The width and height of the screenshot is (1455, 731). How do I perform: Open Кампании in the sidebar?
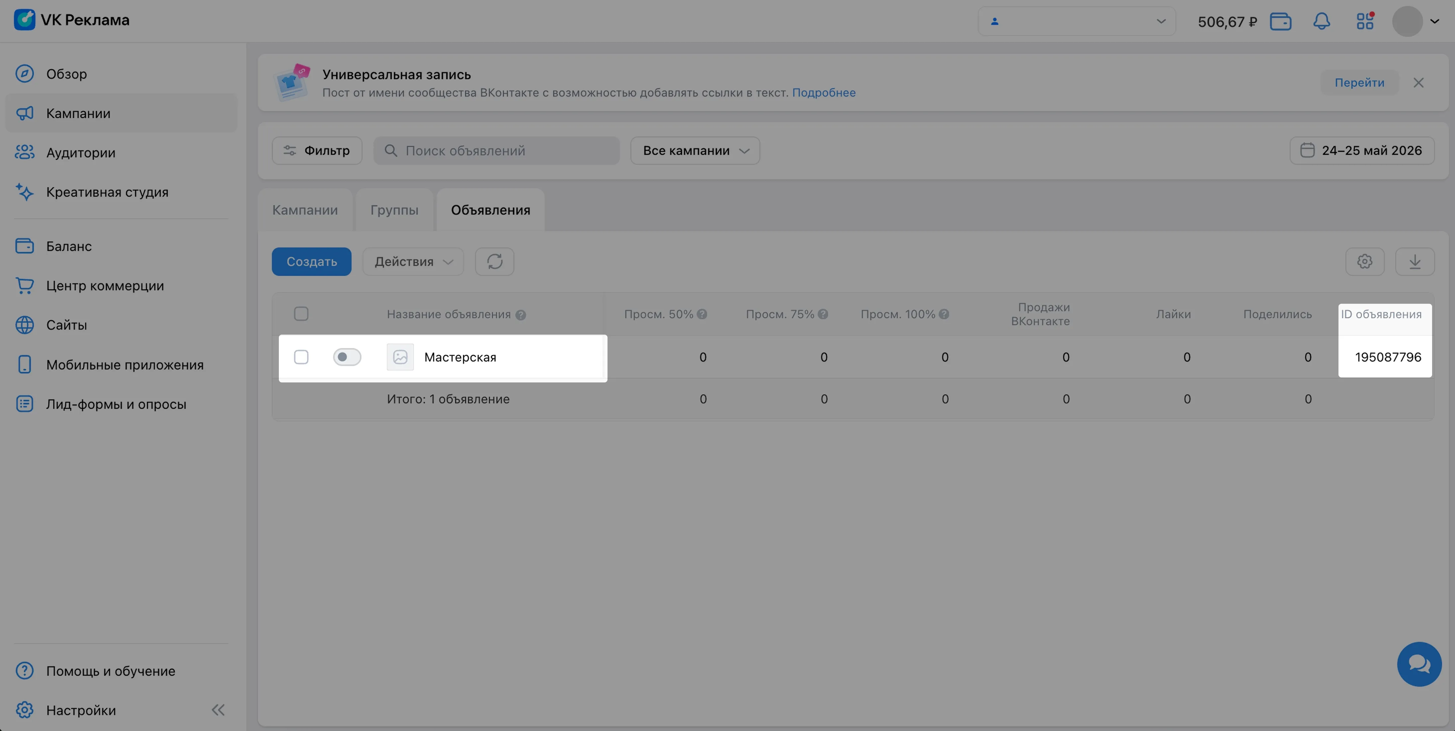pyautogui.click(x=121, y=114)
